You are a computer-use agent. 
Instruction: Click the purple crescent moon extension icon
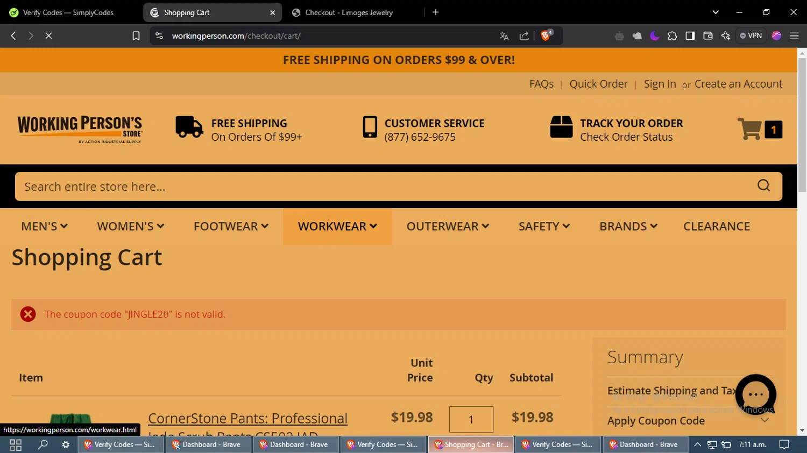click(655, 35)
